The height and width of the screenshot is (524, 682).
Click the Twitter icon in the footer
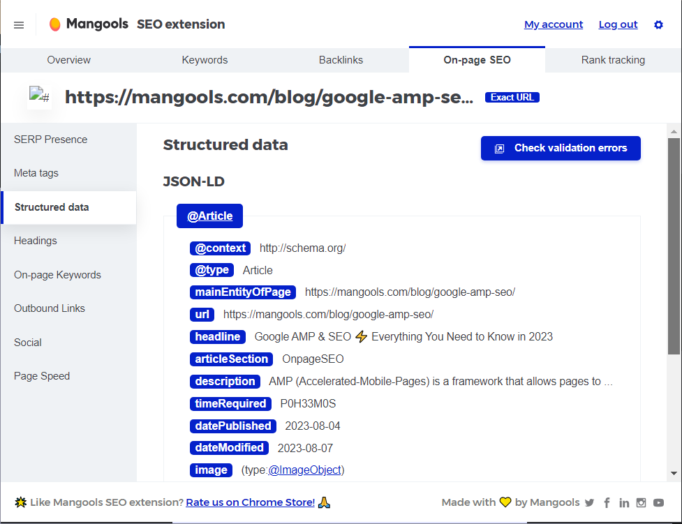click(x=589, y=502)
